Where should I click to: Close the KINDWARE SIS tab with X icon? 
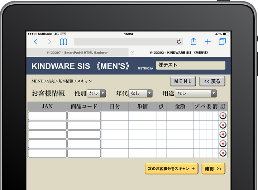coord(132,53)
